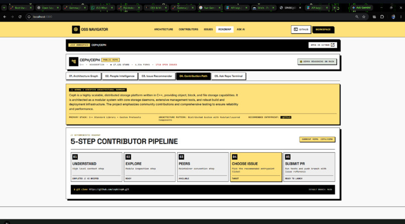
Task: Switch to 01. Architecture Graph tab
Action: pyautogui.click(x=83, y=76)
